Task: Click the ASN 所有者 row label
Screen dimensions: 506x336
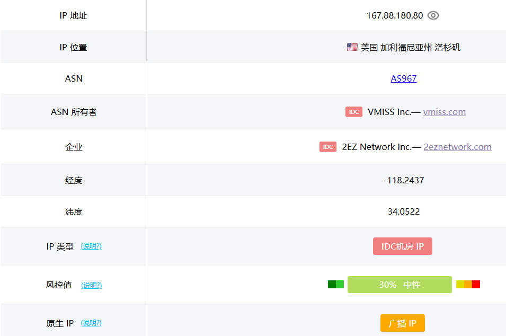Action: (74, 112)
